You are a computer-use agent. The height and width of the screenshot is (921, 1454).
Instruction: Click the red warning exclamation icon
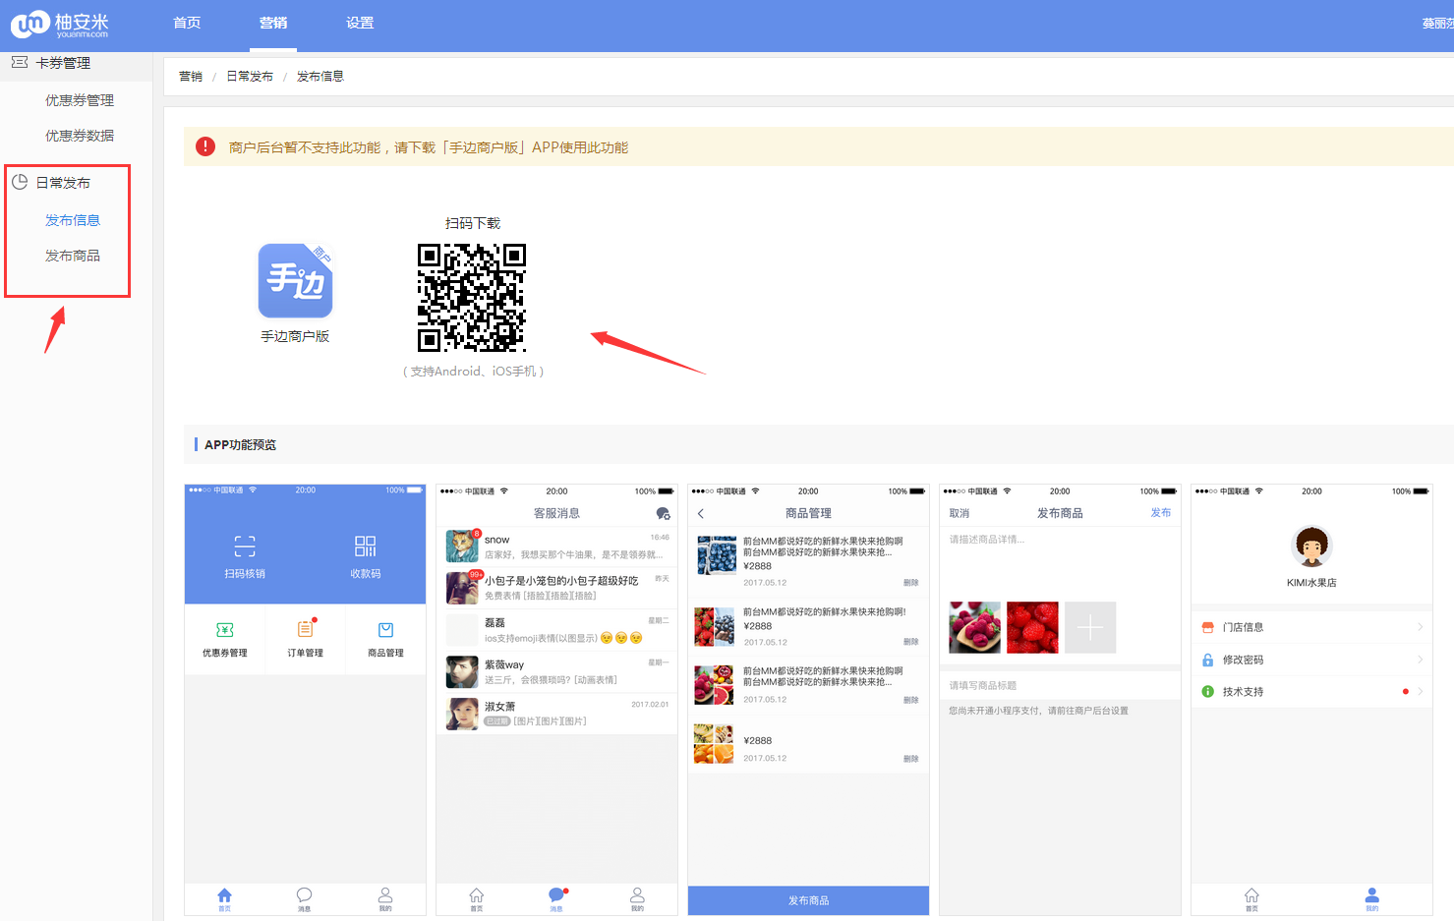click(205, 146)
